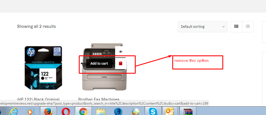Viewport: 266px width, 115px height.
Task: Switch to grid view layout
Action: point(236,27)
